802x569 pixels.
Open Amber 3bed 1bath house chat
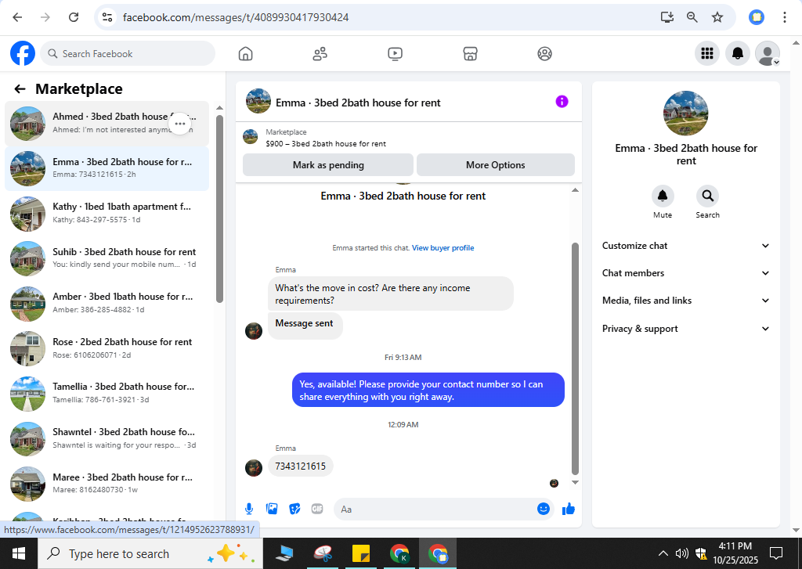[107, 303]
